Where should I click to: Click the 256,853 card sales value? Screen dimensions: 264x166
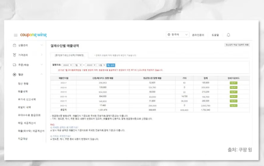pos(103,83)
